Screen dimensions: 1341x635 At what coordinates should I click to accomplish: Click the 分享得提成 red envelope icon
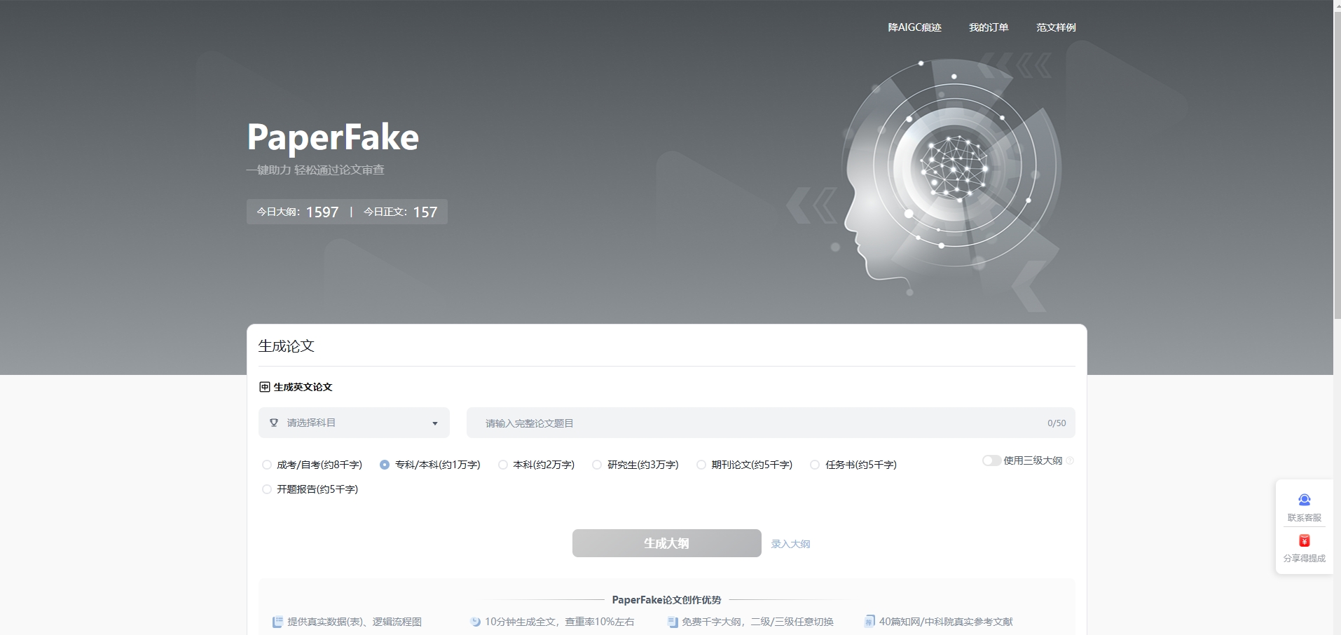(x=1305, y=540)
